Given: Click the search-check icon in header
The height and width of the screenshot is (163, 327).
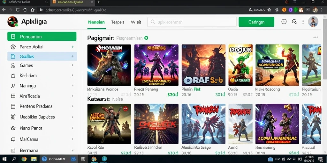Looking at the screenshot, I should coord(294,22).
